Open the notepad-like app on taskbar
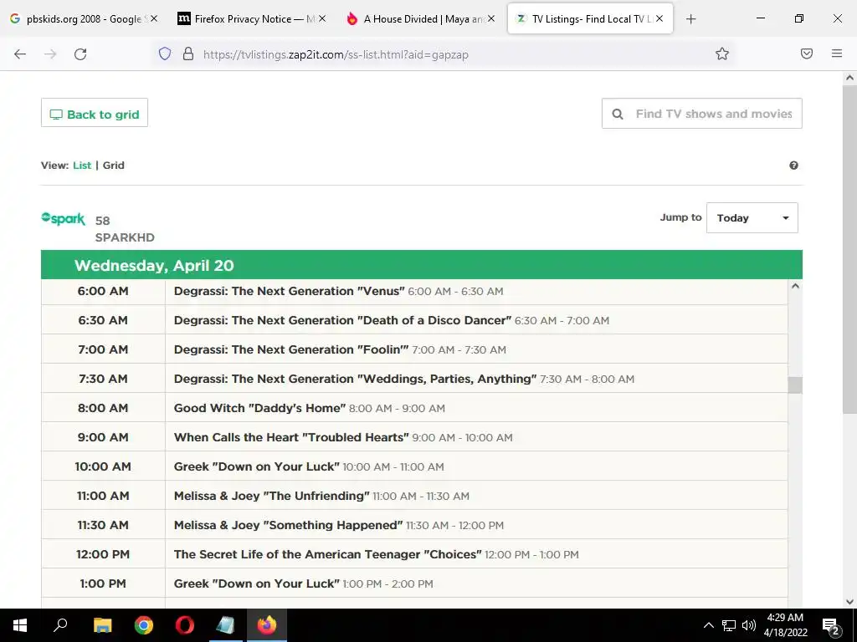 click(225, 625)
